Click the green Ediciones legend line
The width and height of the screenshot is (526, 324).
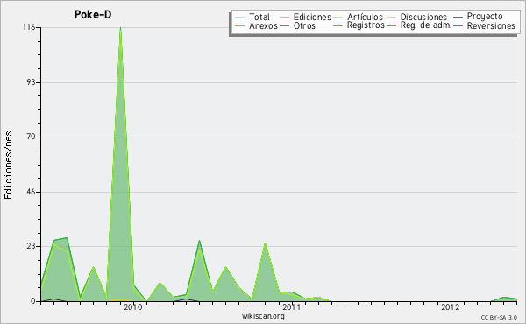tap(284, 18)
